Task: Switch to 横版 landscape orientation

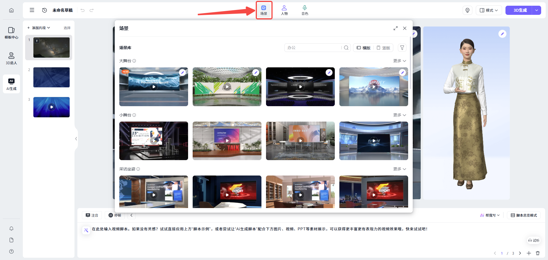Action: click(364, 48)
